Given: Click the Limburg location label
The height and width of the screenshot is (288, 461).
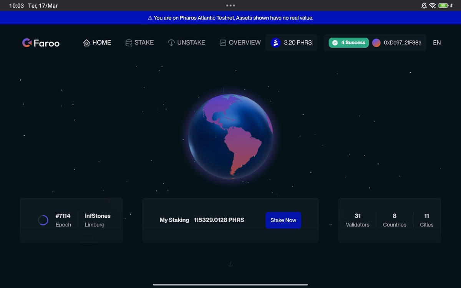Looking at the screenshot, I should tap(95, 225).
